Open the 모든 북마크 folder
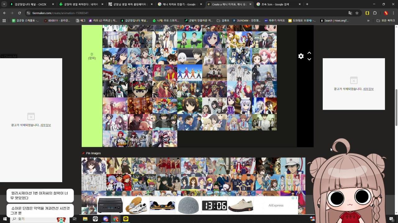Image resolution: width=398 pixels, height=223 pixels. pos(386,20)
